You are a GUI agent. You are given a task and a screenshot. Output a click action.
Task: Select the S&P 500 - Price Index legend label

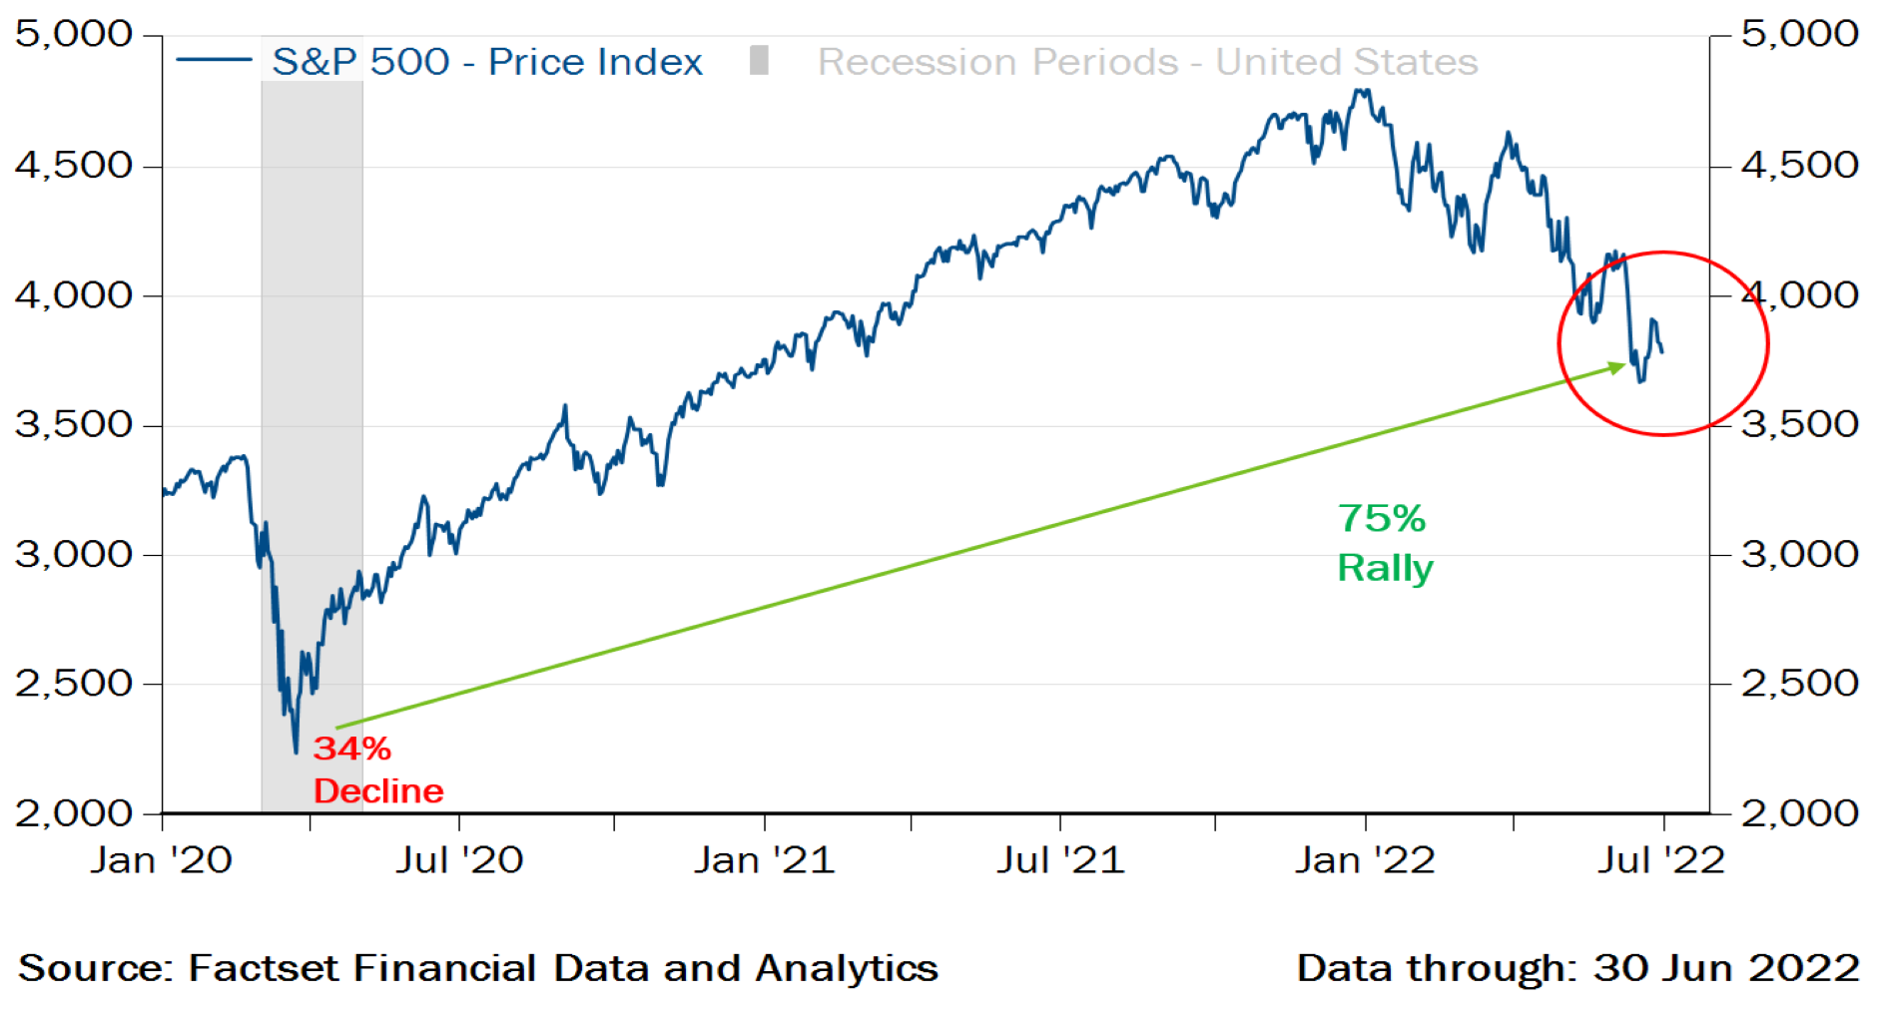(x=487, y=62)
